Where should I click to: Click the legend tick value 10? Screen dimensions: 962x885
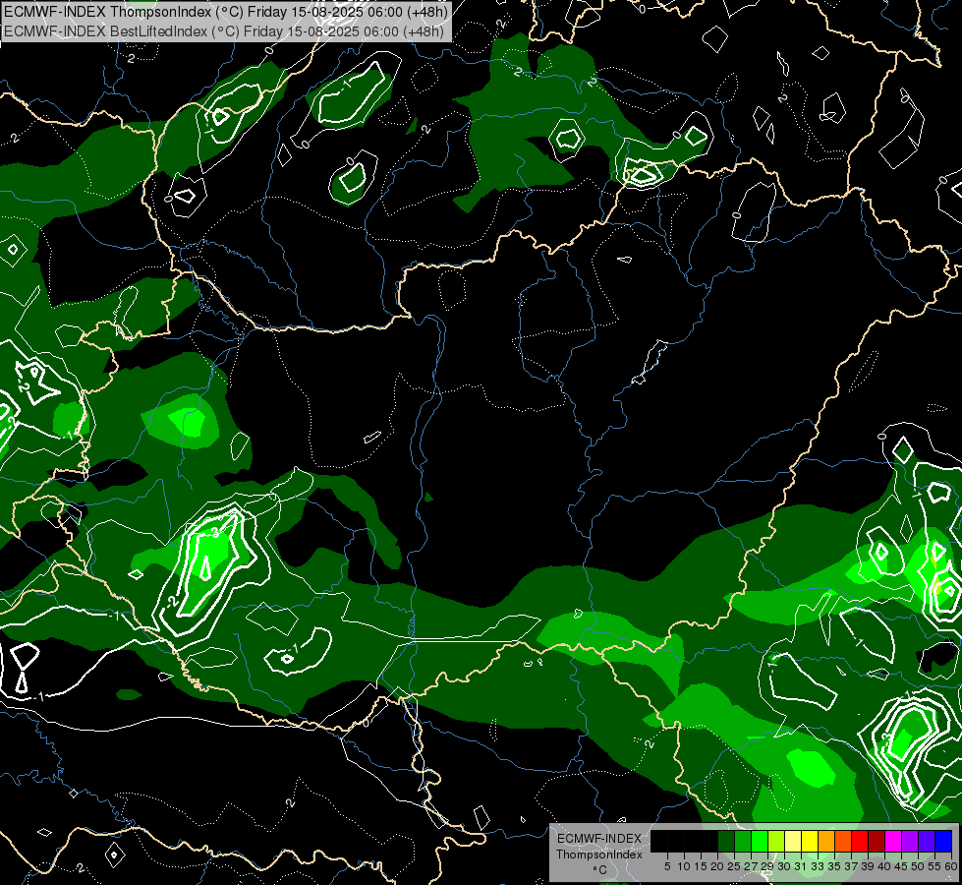pos(684,866)
